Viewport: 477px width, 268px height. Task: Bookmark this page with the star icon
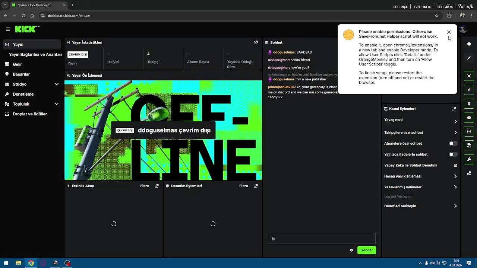(x=437, y=16)
